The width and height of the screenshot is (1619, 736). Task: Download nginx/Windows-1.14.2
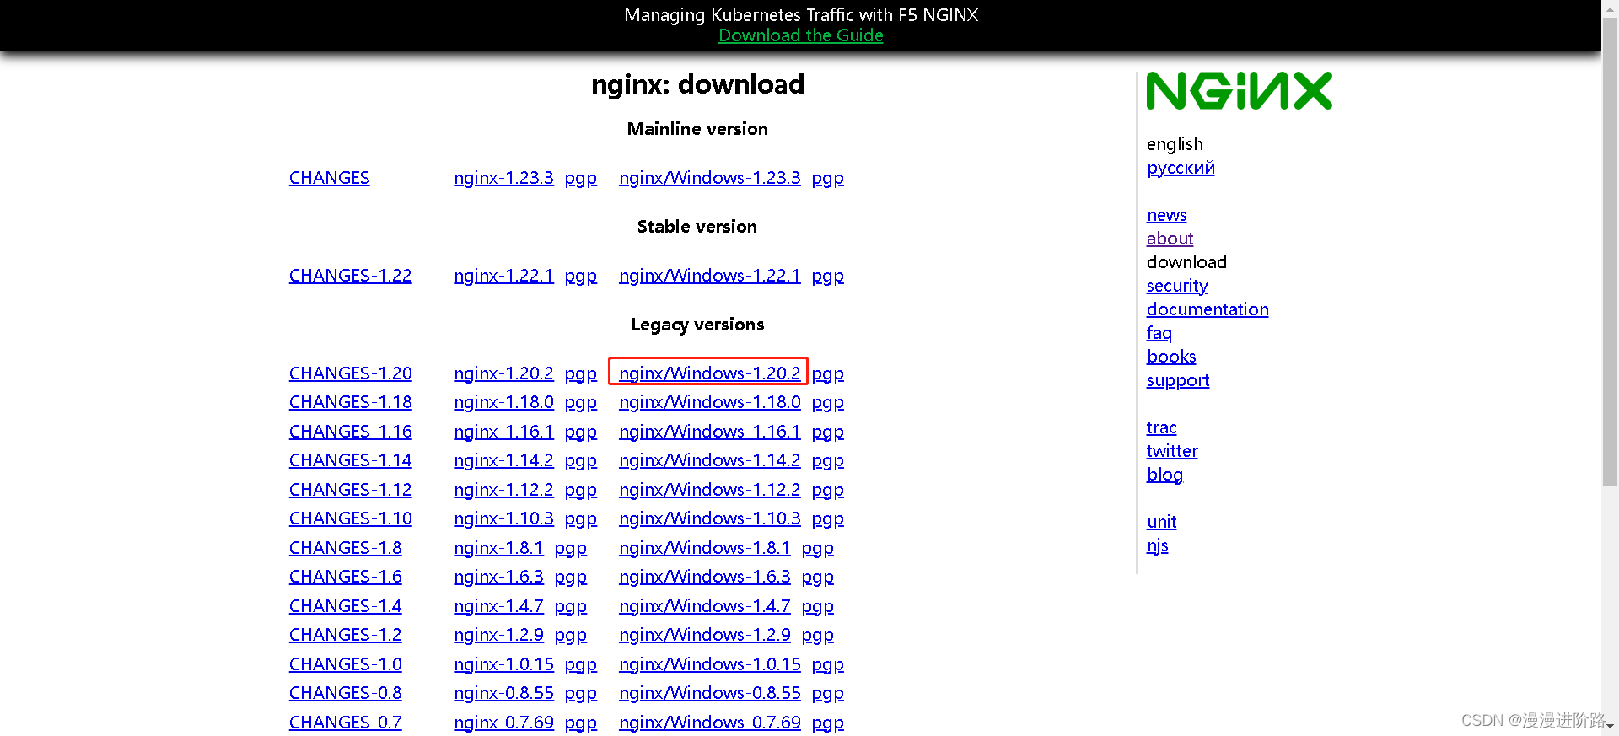click(709, 460)
